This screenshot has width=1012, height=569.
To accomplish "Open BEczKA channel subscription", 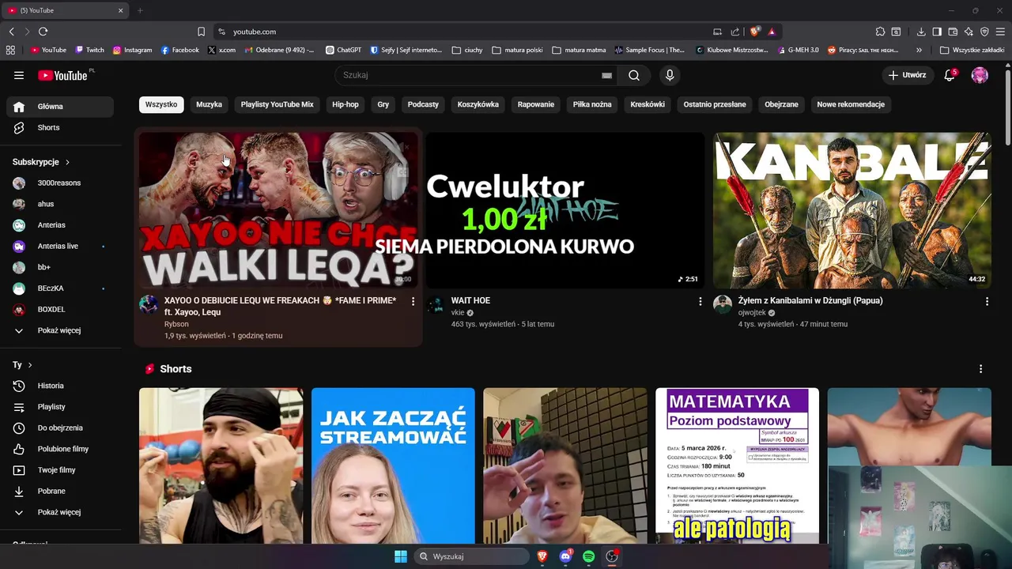I will click(x=62, y=288).
